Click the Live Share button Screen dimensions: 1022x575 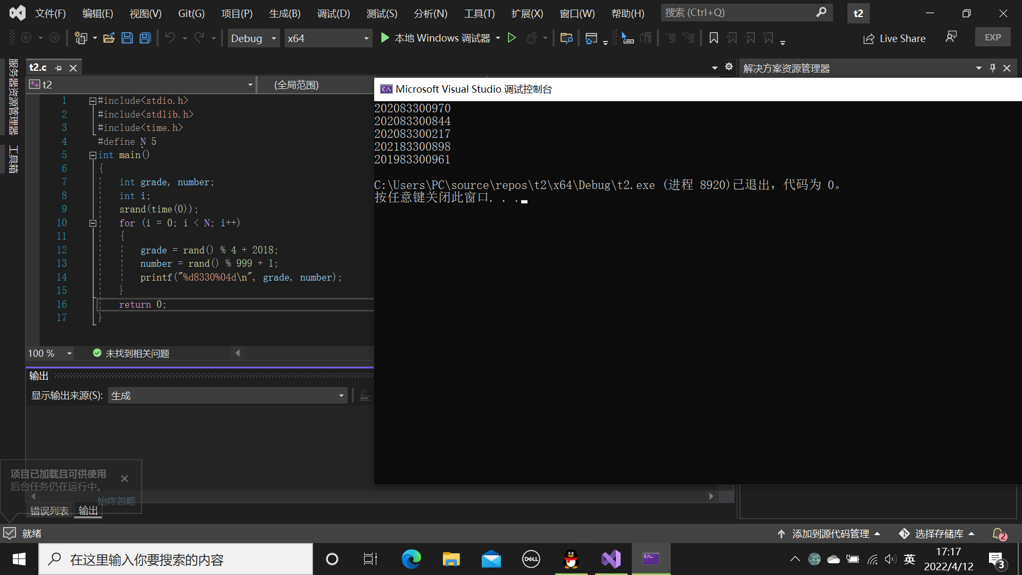coord(894,38)
